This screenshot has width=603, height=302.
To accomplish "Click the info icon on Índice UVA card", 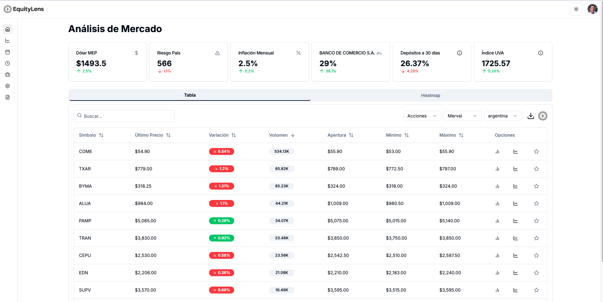I will [x=541, y=53].
